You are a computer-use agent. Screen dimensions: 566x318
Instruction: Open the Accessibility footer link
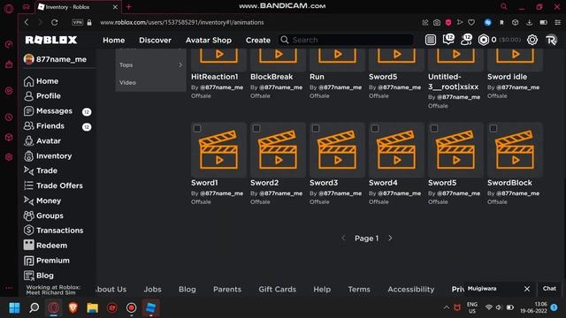coord(411,289)
